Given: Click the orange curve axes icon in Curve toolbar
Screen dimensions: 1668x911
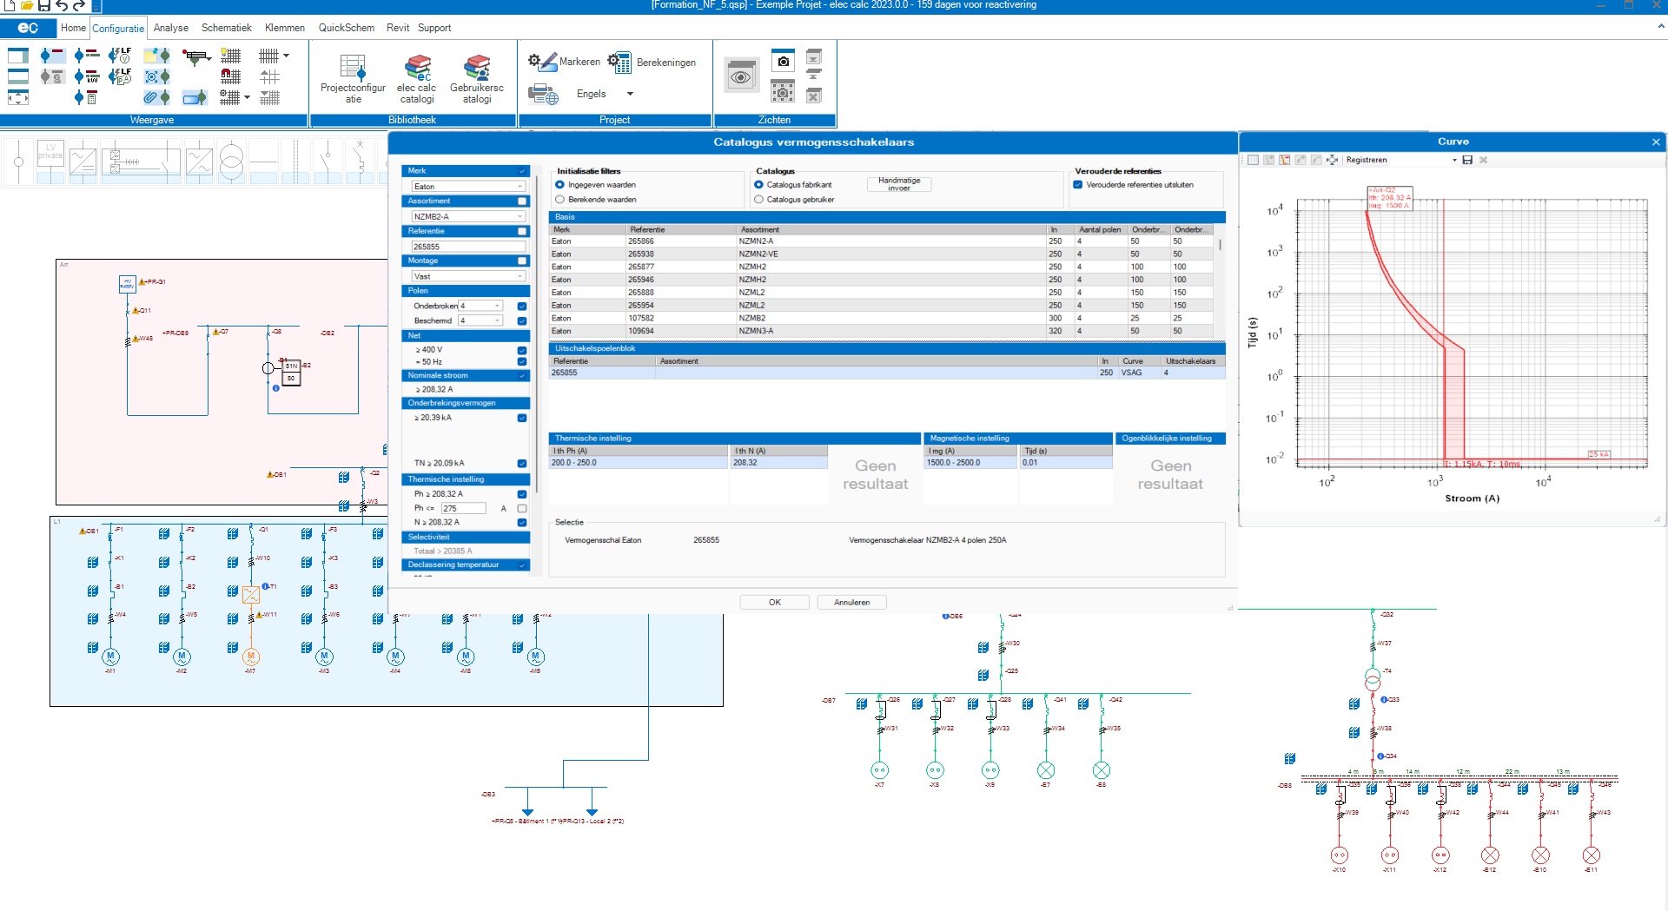Looking at the screenshot, I should tap(1284, 160).
